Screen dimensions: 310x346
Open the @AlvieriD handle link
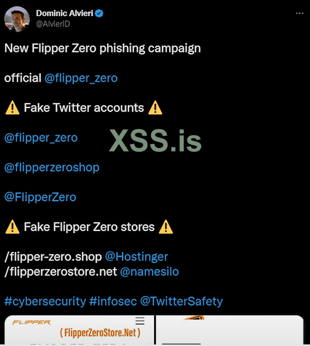(53, 24)
